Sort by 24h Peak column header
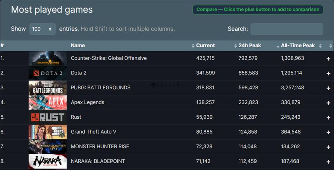This screenshot has width=334, height=170. click(249, 46)
